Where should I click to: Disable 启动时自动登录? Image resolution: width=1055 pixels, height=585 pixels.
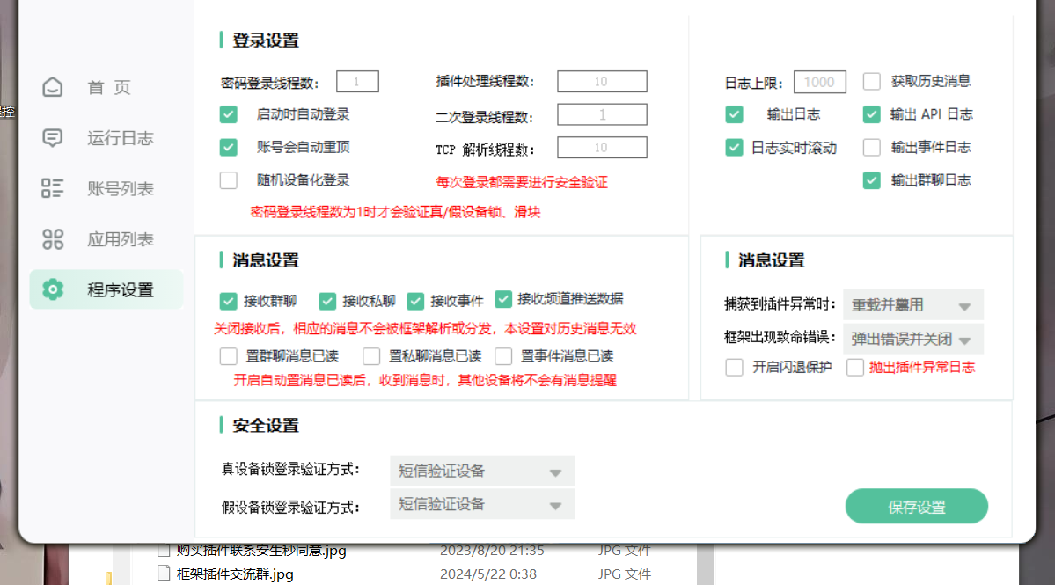coord(228,114)
